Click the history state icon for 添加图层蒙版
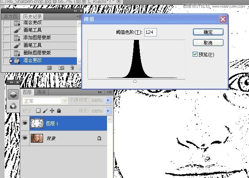 pos(17,38)
